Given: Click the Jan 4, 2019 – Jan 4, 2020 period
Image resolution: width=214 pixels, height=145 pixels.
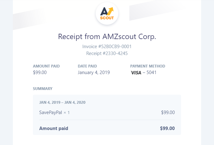Looking at the screenshot, I should pos(62,102).
